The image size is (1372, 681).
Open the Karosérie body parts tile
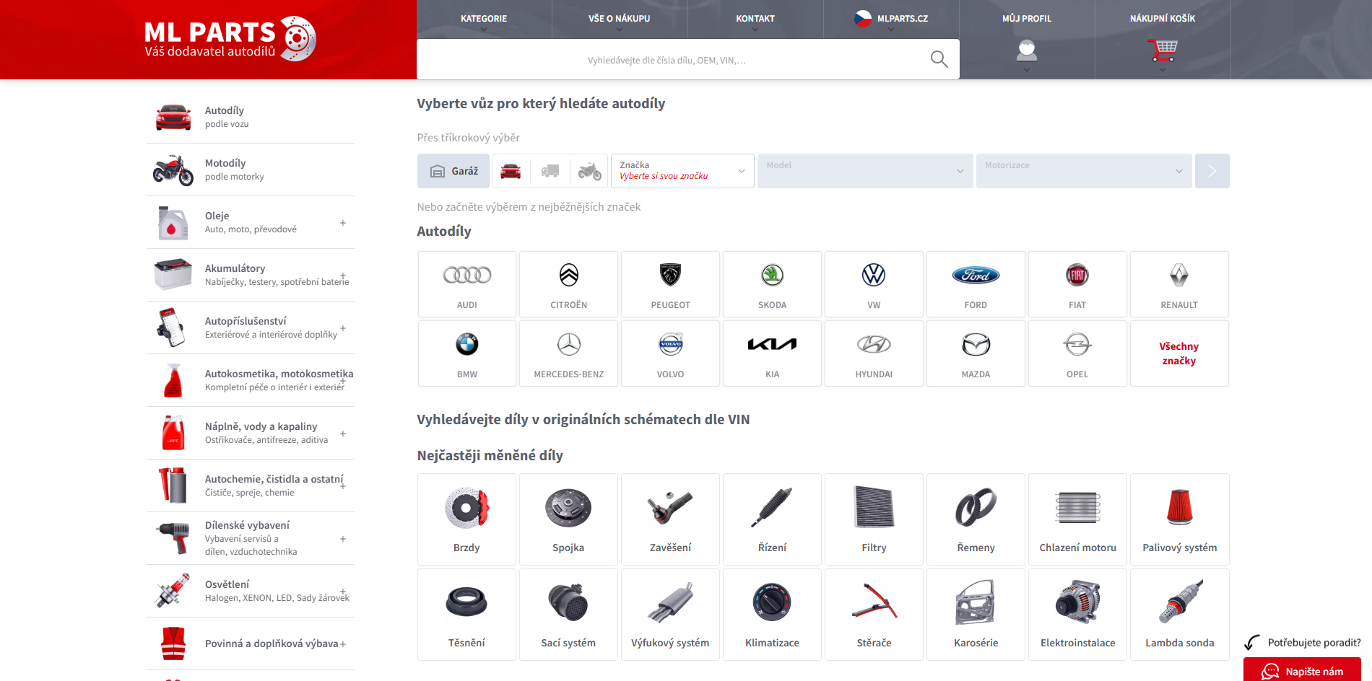(x=976, y=615)
